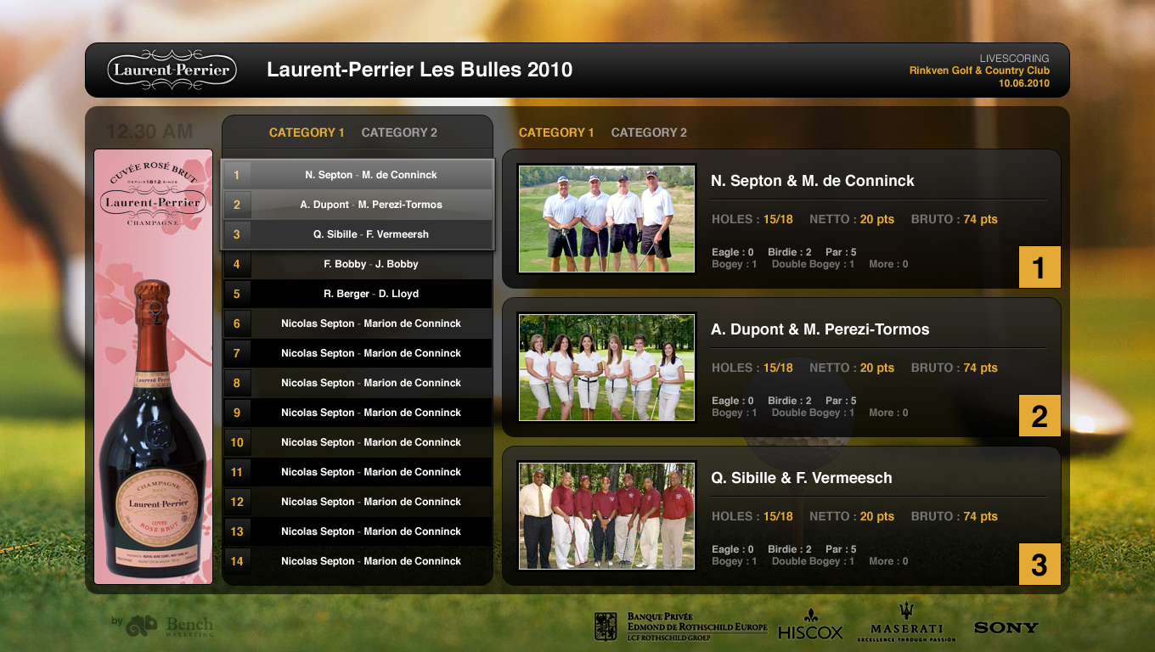The image size is (1155, 652).
Task: Click Rinkven Golf & Country Club text
Action: (x=979, y=70)
